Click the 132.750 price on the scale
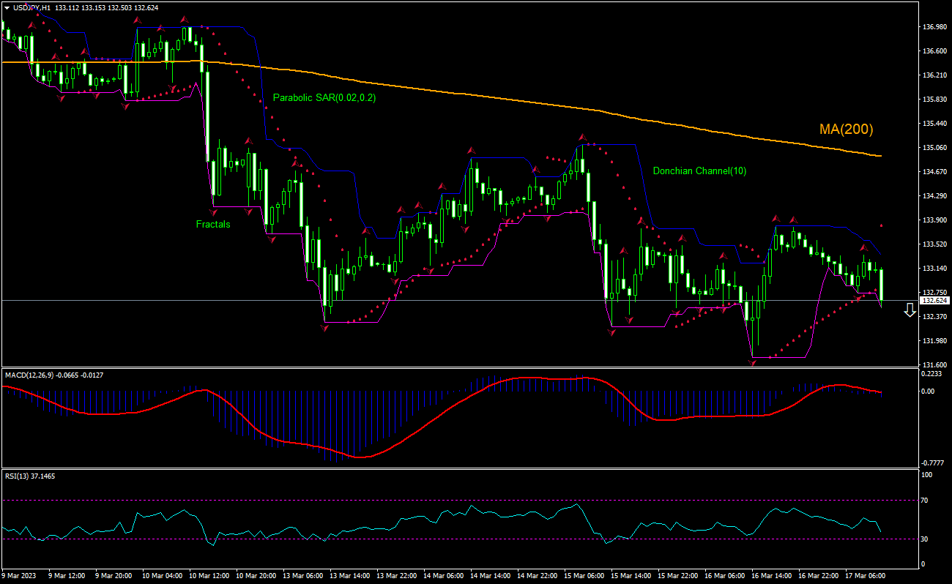 934,293
